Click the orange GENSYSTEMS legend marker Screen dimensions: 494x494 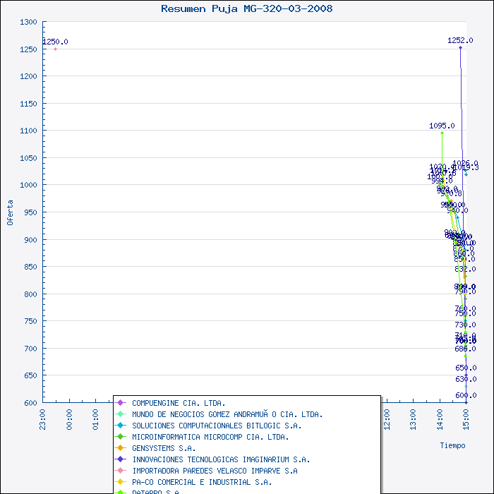pos(121,448)
